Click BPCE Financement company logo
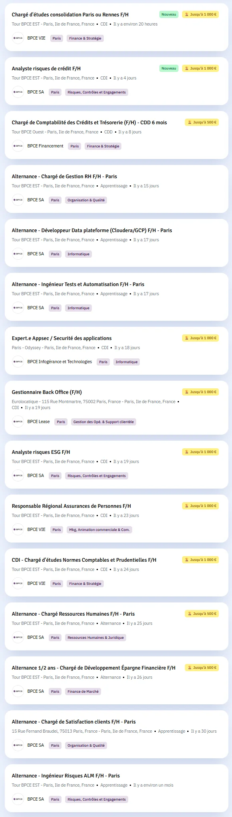 click(x=18, y=146)
